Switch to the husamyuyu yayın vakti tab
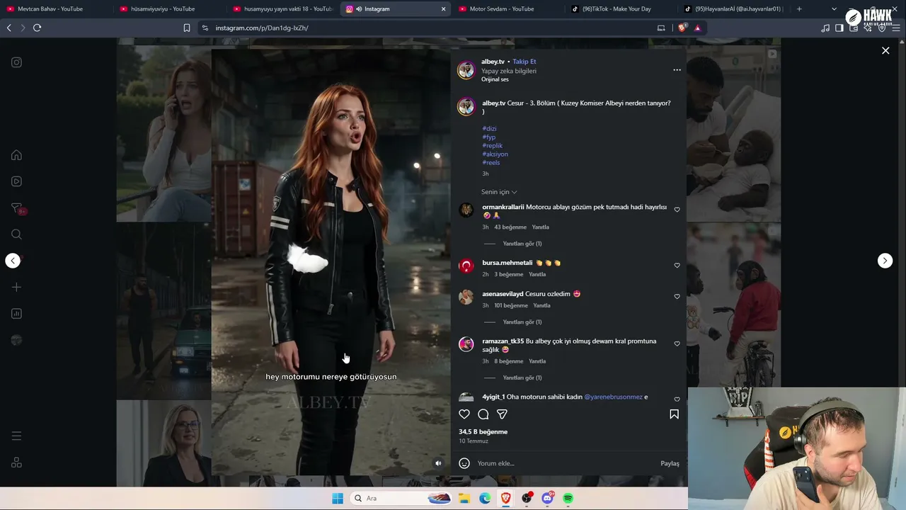Screen dimensions: 906x510 point(282,9)
